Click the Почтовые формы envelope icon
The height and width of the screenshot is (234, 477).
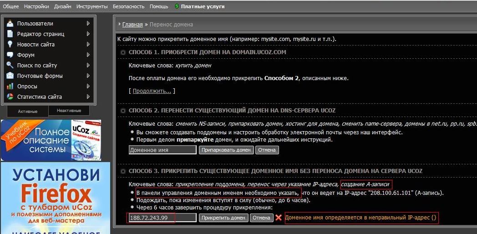point(10,76)
